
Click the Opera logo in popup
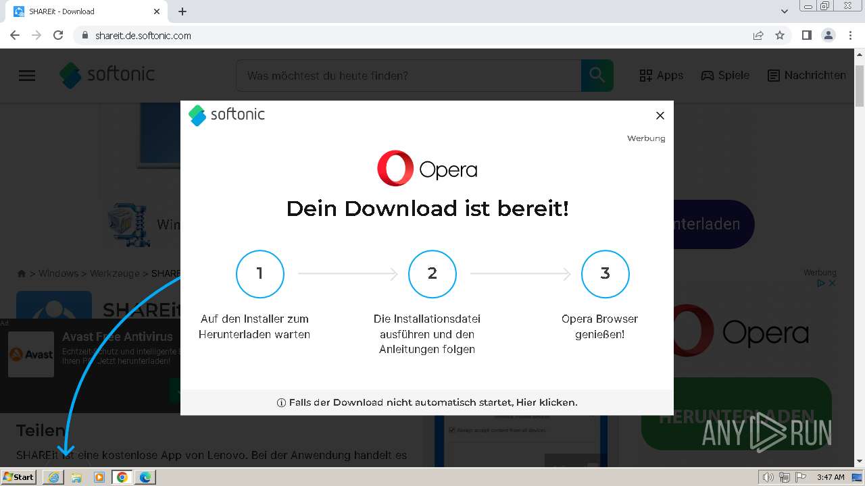427,168
